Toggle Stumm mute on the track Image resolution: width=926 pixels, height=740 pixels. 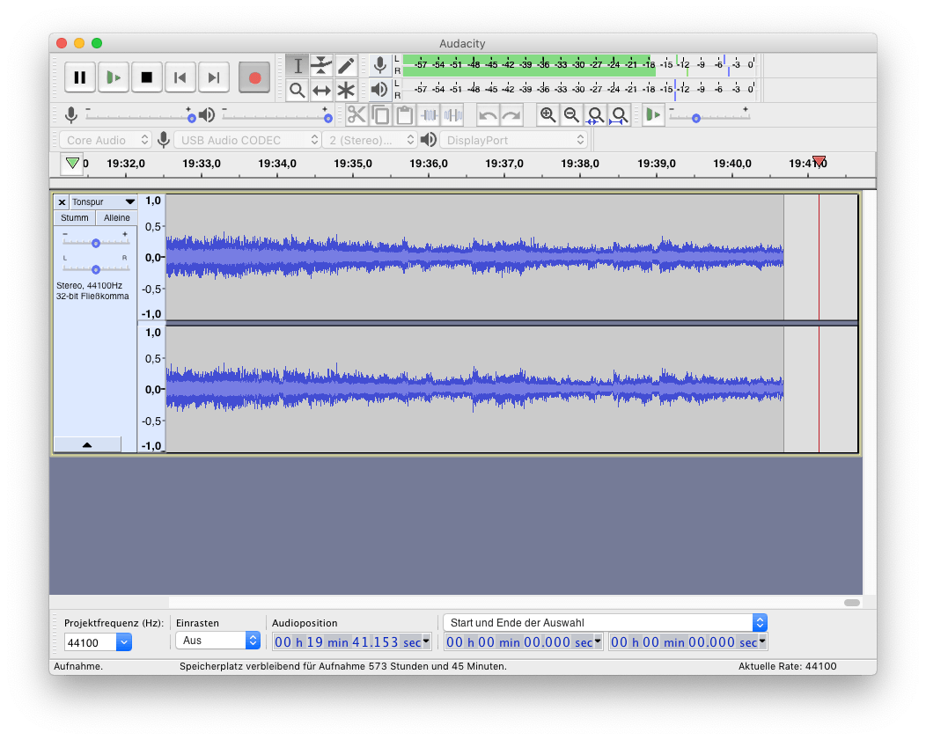(x=75, y=217)
